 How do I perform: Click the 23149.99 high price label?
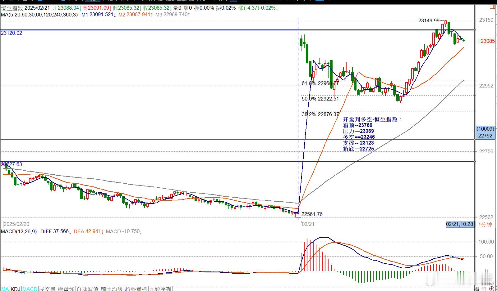click(429, 20)
